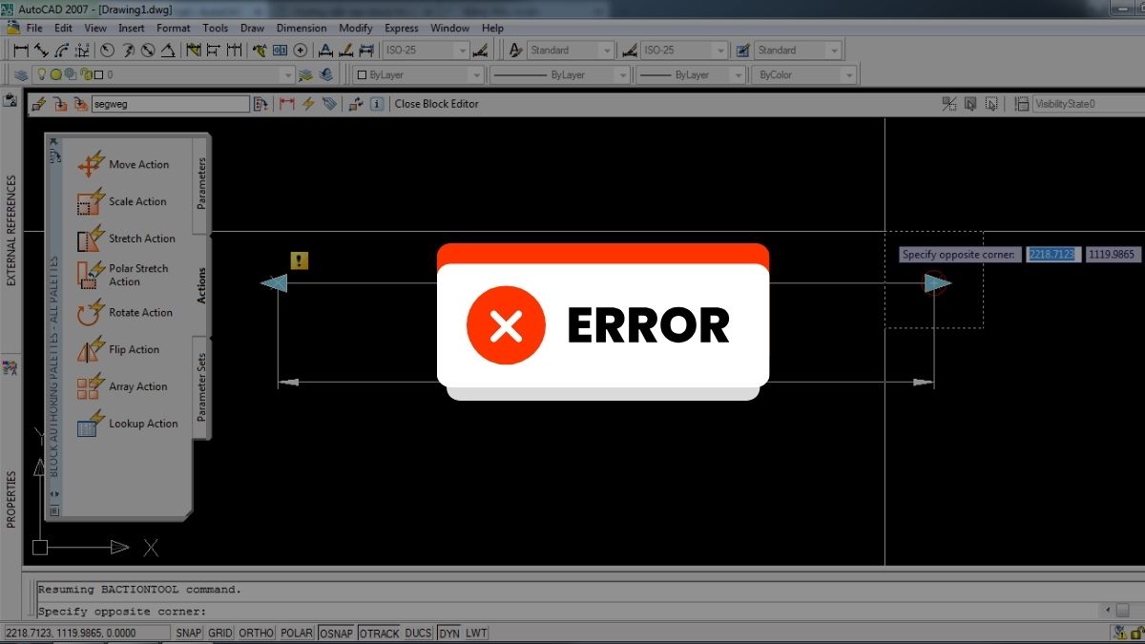
Task: Activate the Angular dimension tool
Action: point(168,50)
